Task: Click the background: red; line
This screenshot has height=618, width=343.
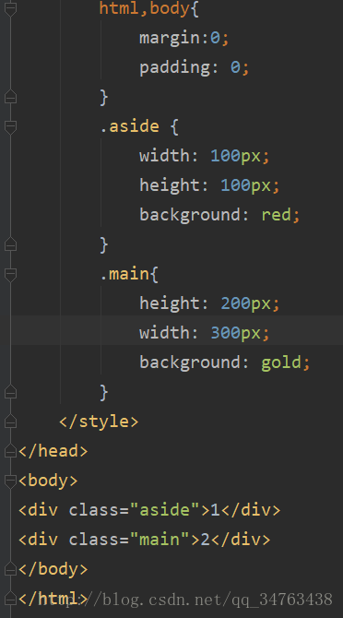Action: click(219, 215)
